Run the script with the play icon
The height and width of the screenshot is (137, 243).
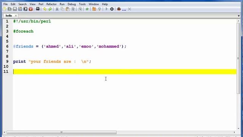[x=106, y=9]
